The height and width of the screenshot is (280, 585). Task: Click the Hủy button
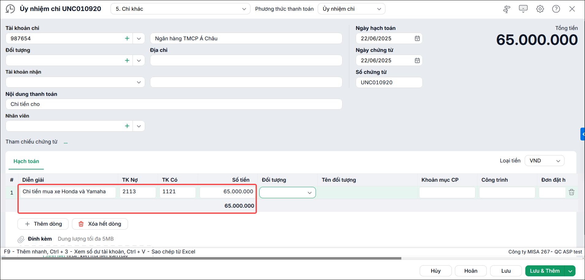pyautogui.click(x=436, y=271)
